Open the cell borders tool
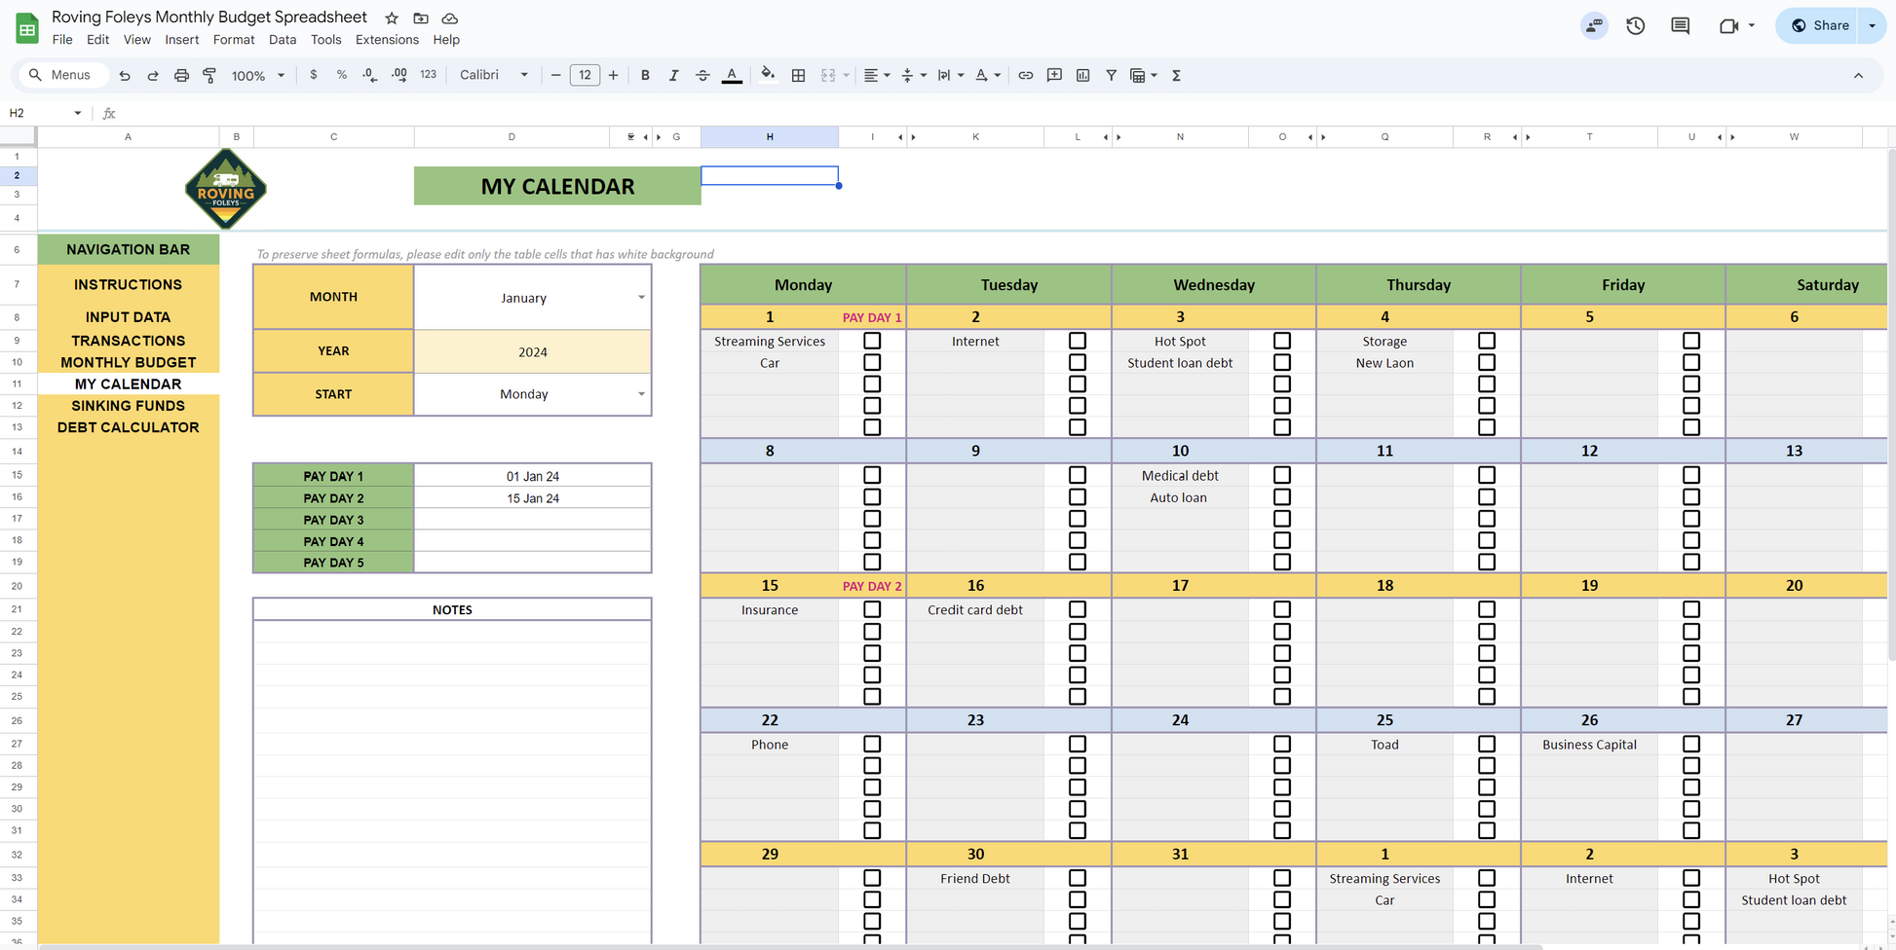The height and width of the screenshot is (950, 1896). (798, 75)
